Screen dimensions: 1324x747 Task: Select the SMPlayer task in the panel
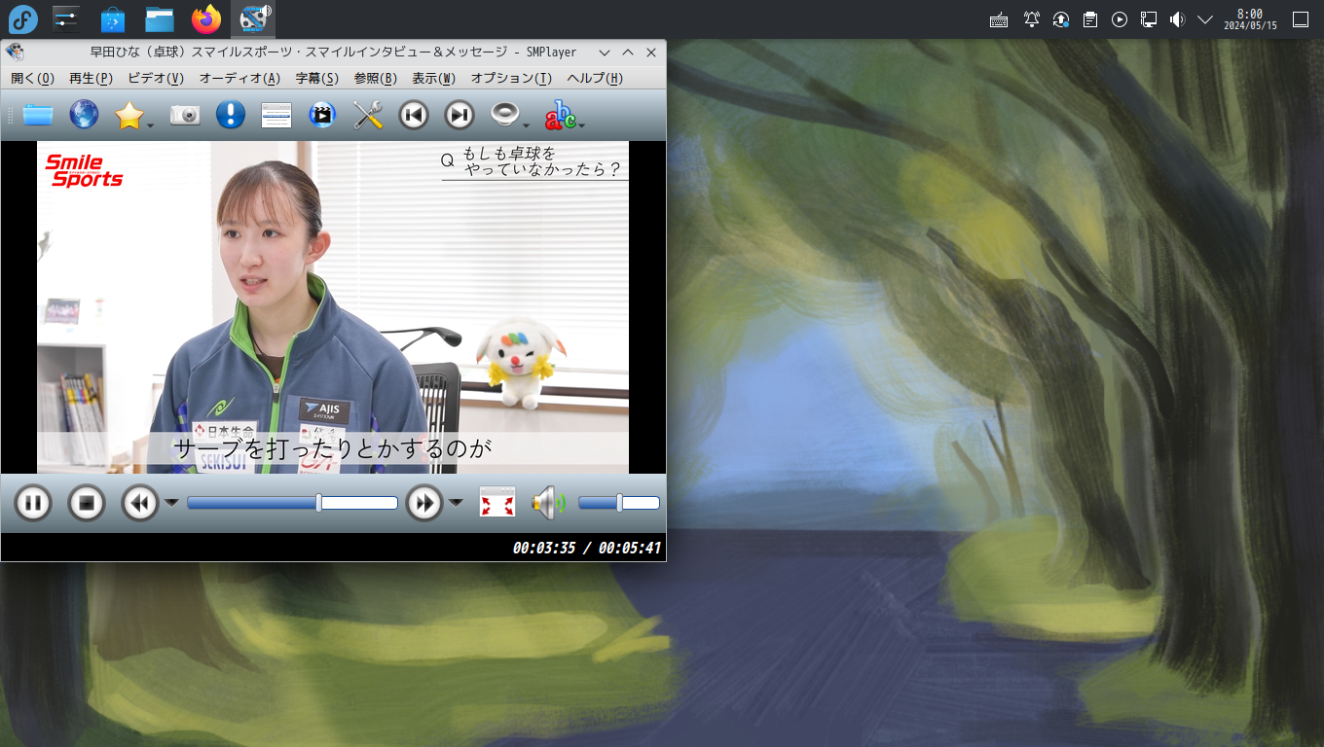[x=255, y=18]
